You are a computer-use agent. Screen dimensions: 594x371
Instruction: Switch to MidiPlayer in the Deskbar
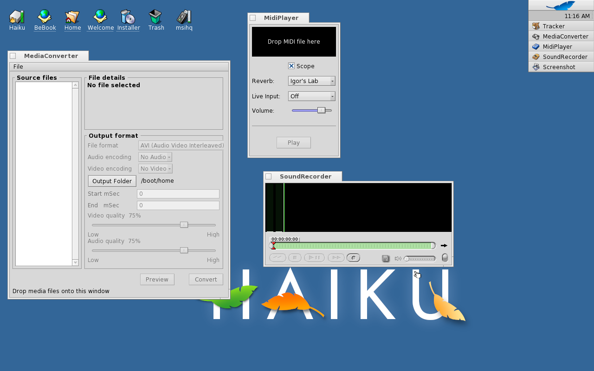pos(561,46)
